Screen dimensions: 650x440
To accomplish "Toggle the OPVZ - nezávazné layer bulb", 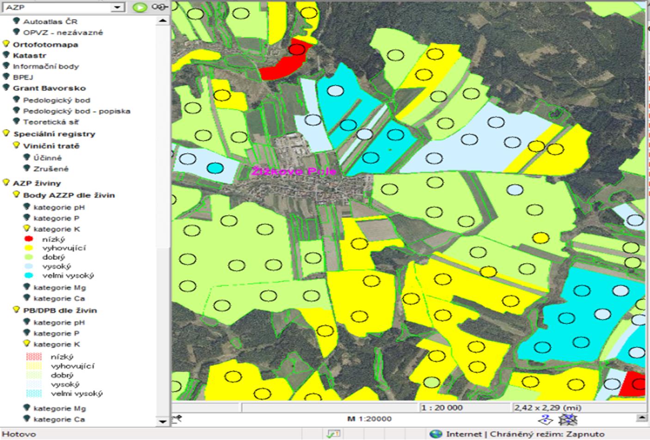I will pyautogui.click(x=16, y=32).
